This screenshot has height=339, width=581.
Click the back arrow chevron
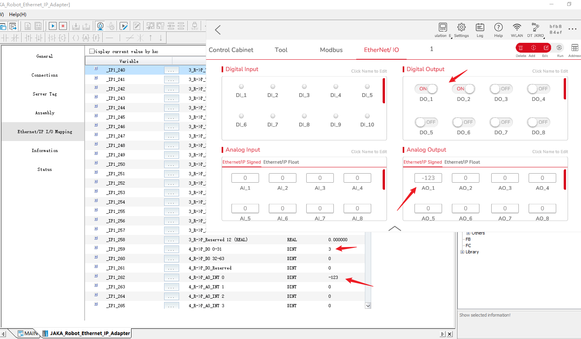point(218,30)
